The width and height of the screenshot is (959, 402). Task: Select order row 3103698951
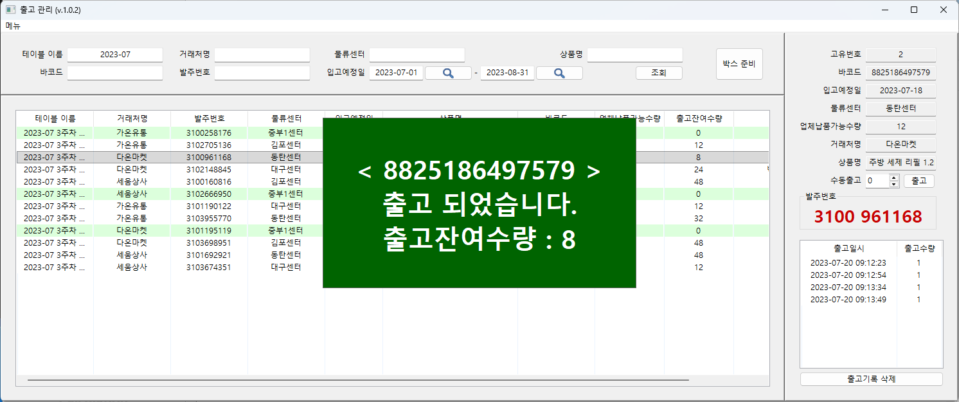[x=393, y=243]
